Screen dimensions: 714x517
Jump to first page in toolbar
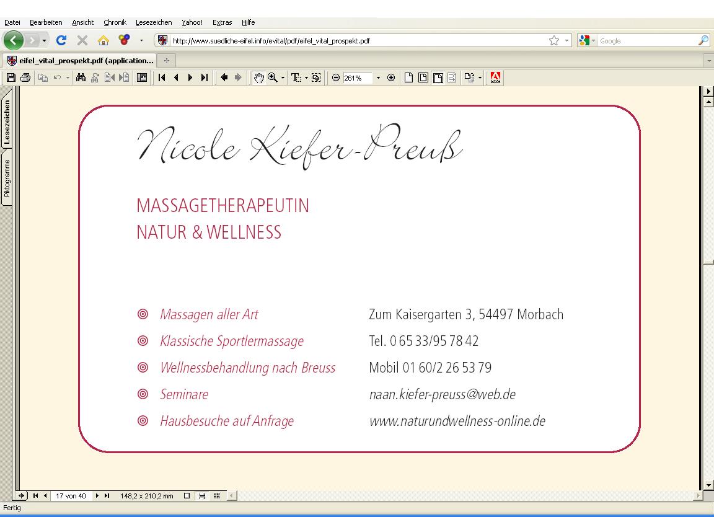click(x=162, y=77)
